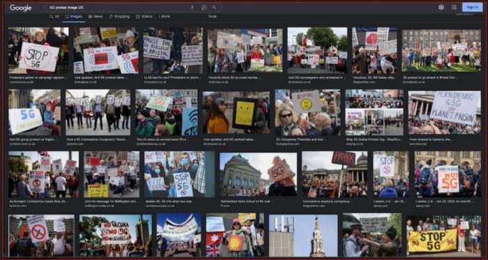The width and height of the screenshot is (488, 260).
Task: Switch to the Shopping tab
Action: pyautogui.click(x=119, y=17)
